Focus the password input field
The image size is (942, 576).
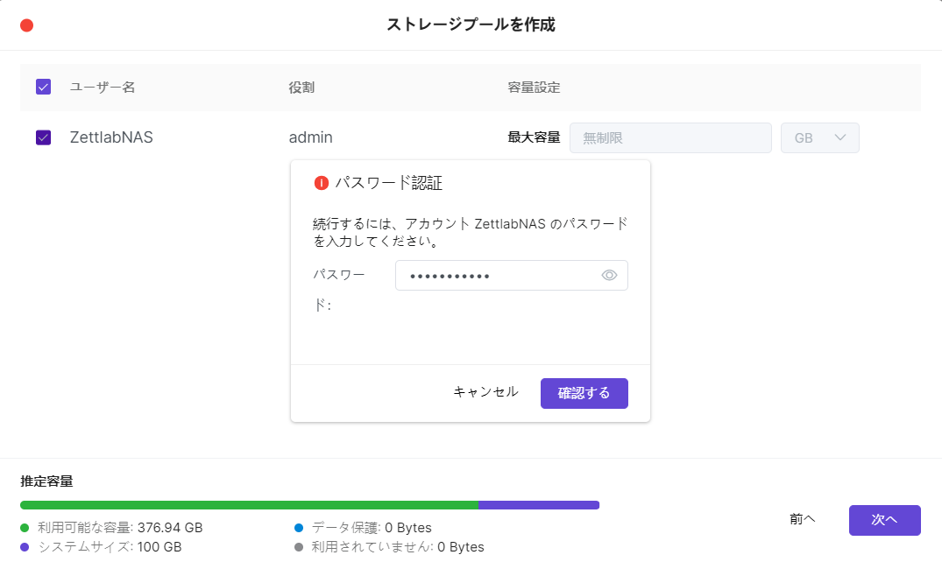click(495, 276)
